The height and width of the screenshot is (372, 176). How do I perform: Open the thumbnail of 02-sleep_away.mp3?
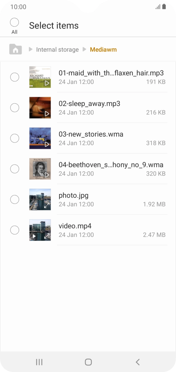pyautogui.click(x=40, y=108)
